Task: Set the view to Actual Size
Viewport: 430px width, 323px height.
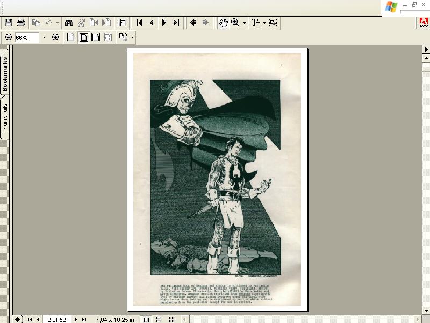Action: (71, 37)
